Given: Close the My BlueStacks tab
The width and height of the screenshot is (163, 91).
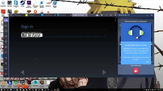Looking at the screenshot, I should [x=55, y=15].
